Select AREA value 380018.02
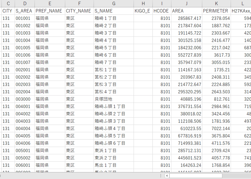Screen dimensions: 251x179 [187, 114]
